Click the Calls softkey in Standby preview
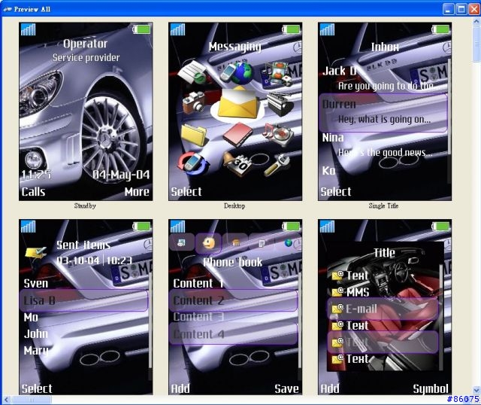481x405 pixels. [x=33, y=192]
